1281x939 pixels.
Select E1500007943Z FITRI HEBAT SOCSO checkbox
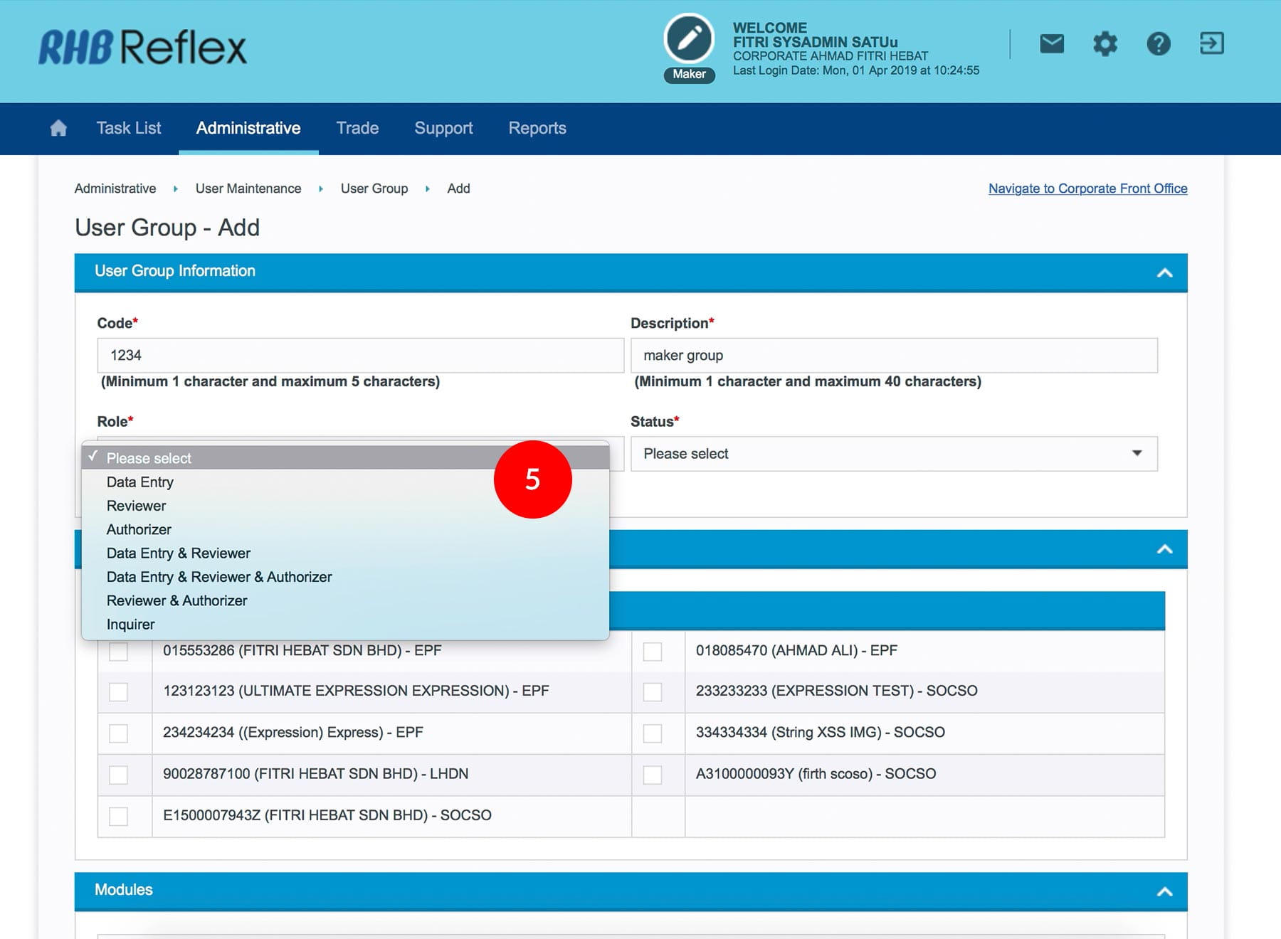118,816
